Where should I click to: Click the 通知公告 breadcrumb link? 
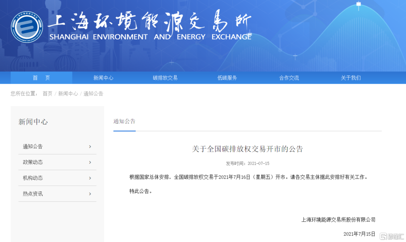point(93,94)
